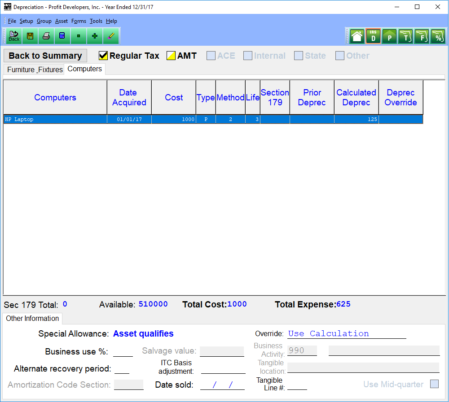Select the HP Laptop asset name cell
The height and width of the screenshot is (402, 449).
[x=55, y=119]
